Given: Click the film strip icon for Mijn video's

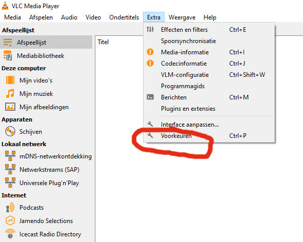Looking at the screenshot, I should pos(10,80).
